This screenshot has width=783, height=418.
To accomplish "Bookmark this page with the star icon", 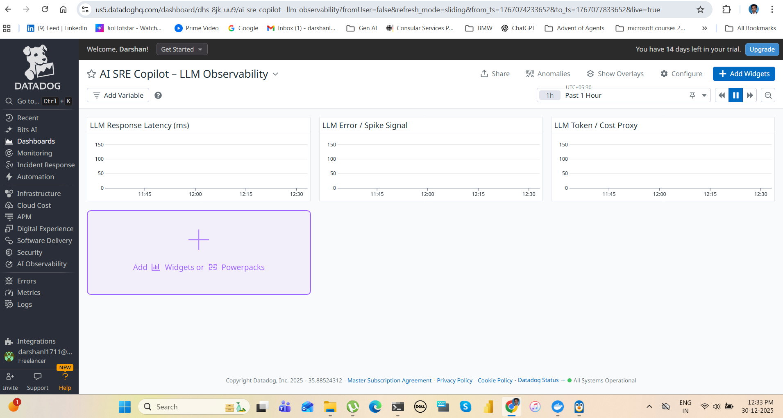I will click(701, 9).
